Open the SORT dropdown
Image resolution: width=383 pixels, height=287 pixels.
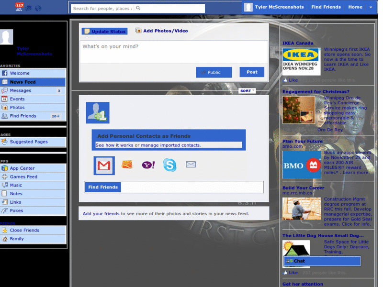coord(247,91)
